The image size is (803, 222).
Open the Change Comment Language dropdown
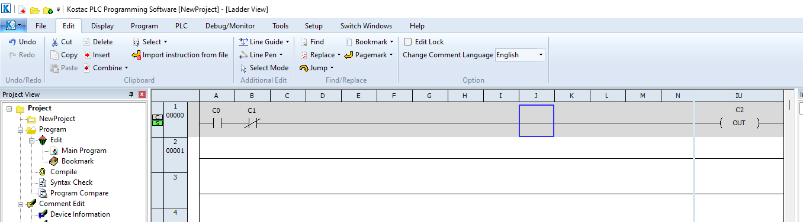(x=520, y=55)
